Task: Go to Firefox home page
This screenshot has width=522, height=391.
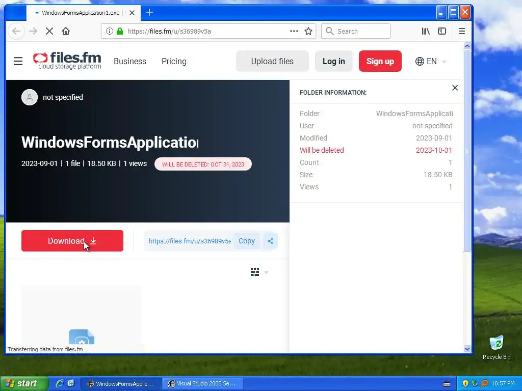Action: (x=66, y=31)
